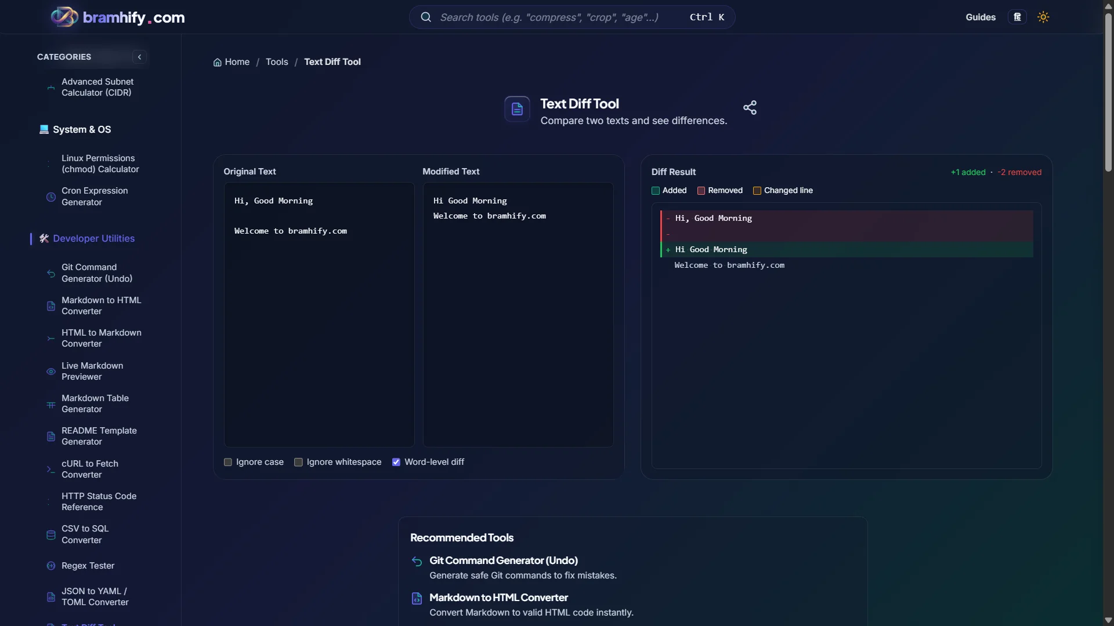Open README Template Generator from sidebar
Viewport: 1114px width, 626px height.
99,436
